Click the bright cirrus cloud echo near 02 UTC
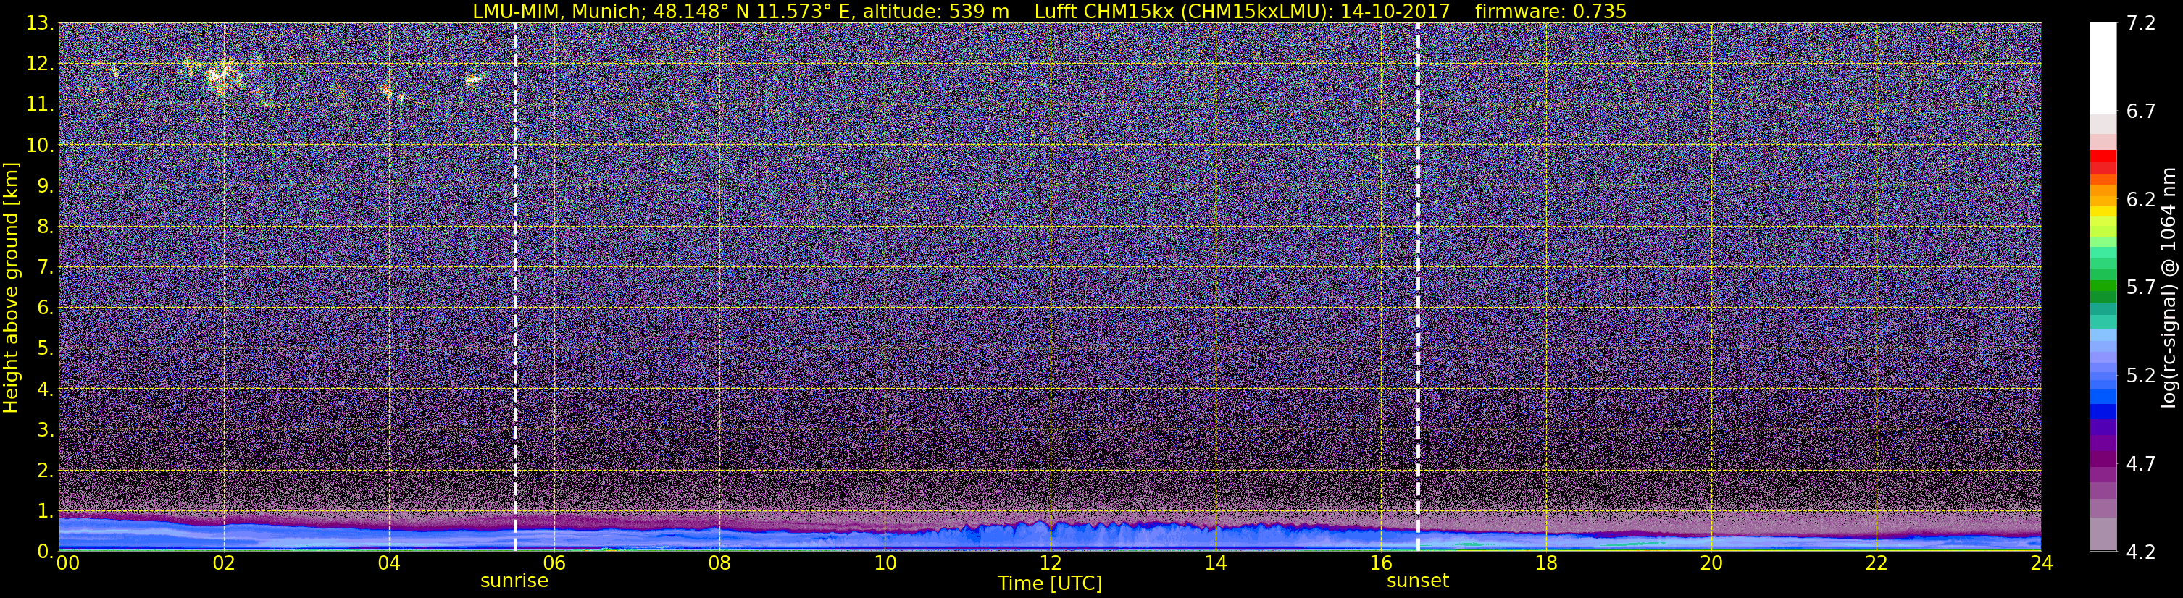2183x598 pixels. [220, 75]
